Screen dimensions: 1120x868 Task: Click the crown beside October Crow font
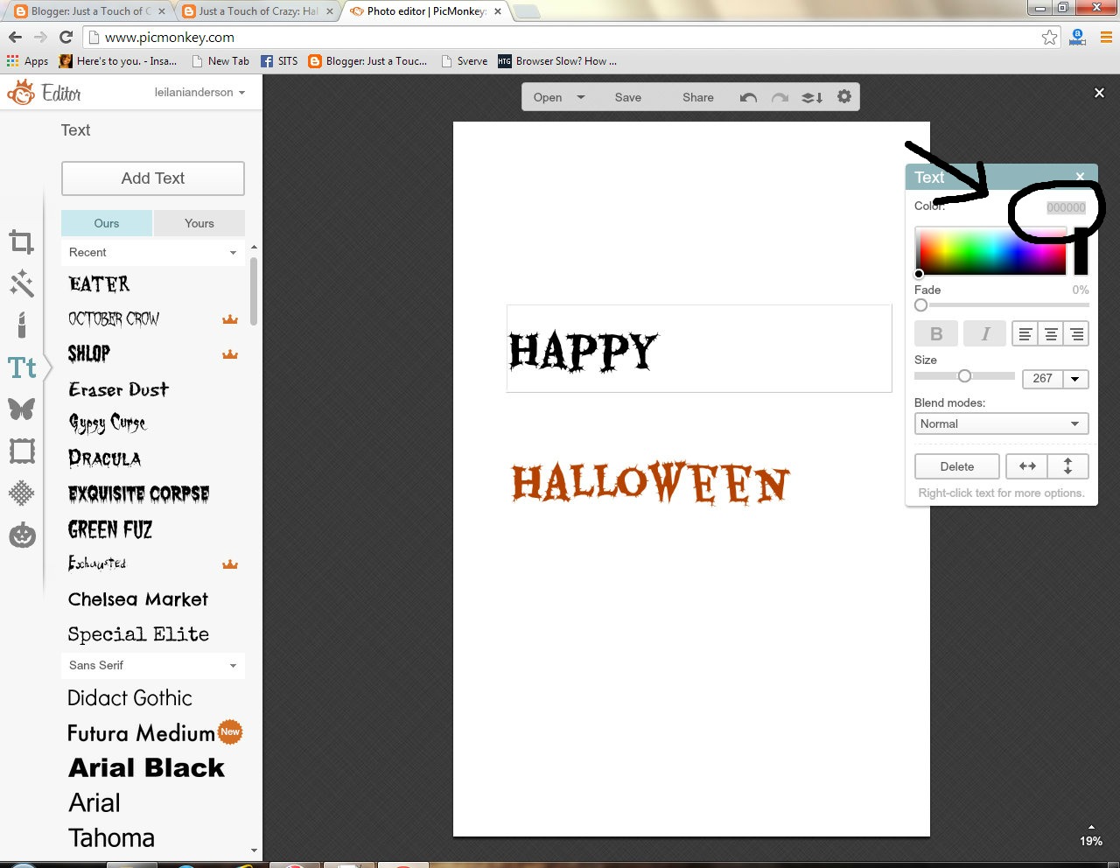(x=230, y=319)
